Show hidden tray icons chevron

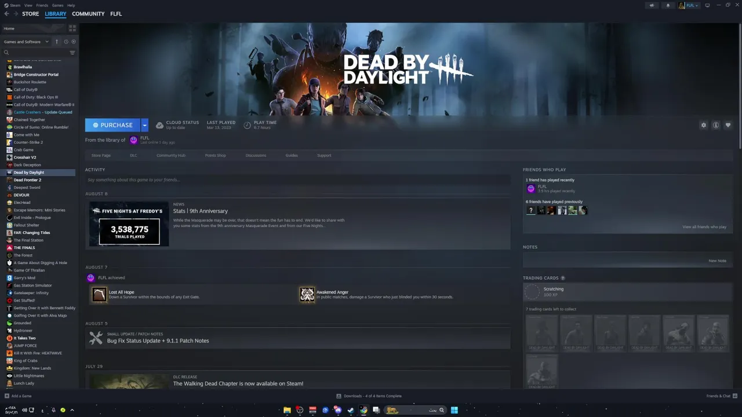(x=72, y=410)
